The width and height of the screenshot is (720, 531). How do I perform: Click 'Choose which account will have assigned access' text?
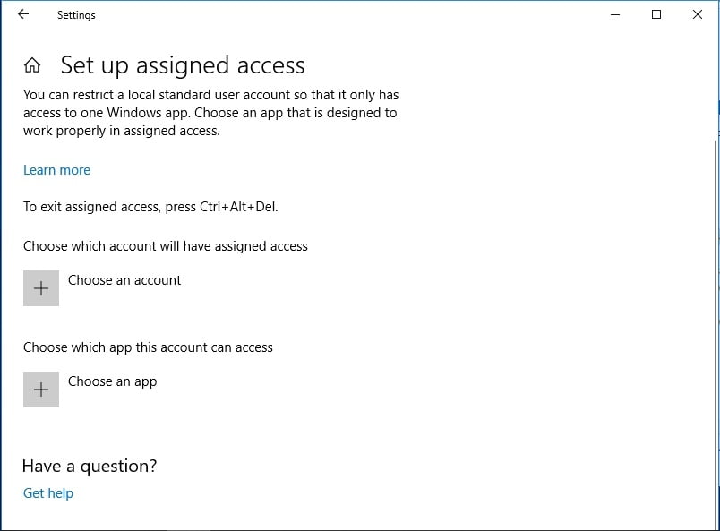tap(166, 246)
